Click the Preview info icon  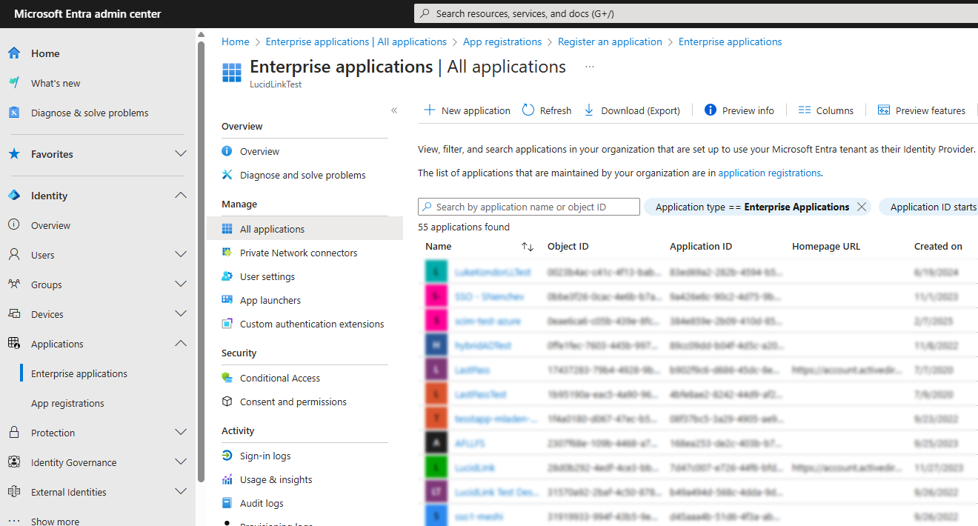click(711, 110)
